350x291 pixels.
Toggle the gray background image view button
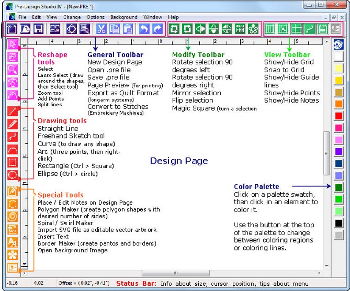[336, 29]
